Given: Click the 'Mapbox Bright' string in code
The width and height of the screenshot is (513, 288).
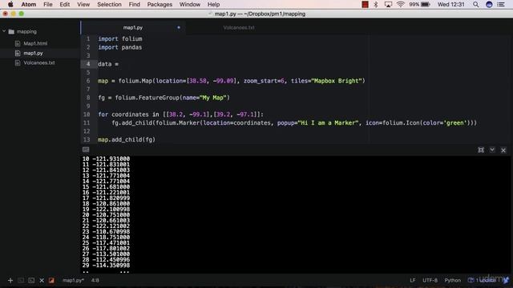Looking at the screenshot, I should pos(337,81).
